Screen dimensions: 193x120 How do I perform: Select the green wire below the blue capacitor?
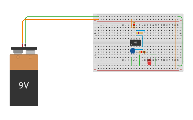tap(131, 61)
